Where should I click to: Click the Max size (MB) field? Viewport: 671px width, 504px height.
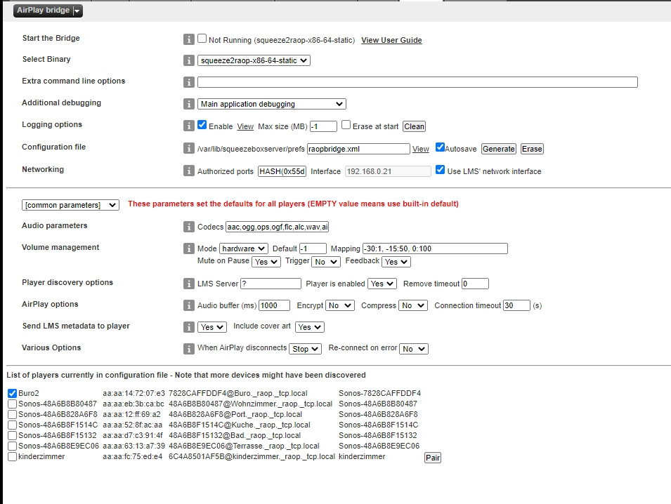tap(323, 126)
